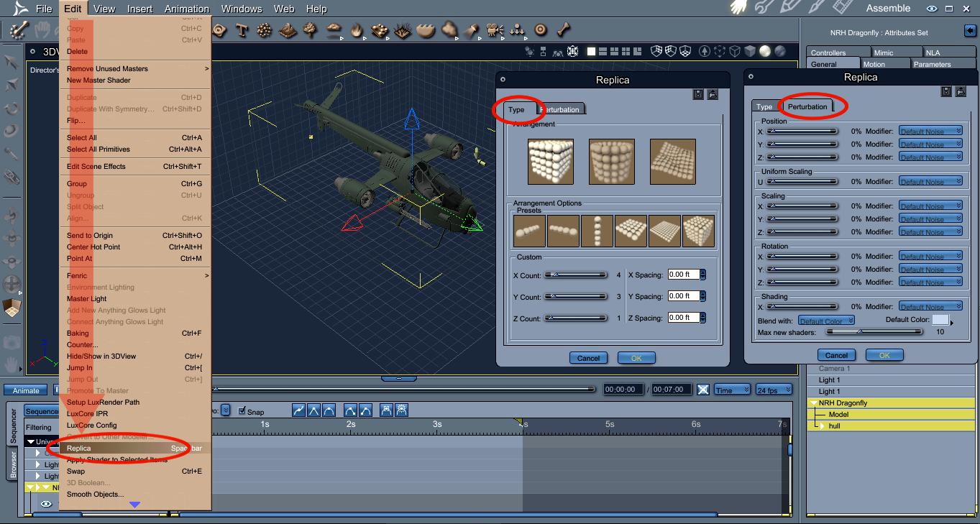
Task: Collapse the NRH Dragonfly tree node
Action: click(813, 403)
